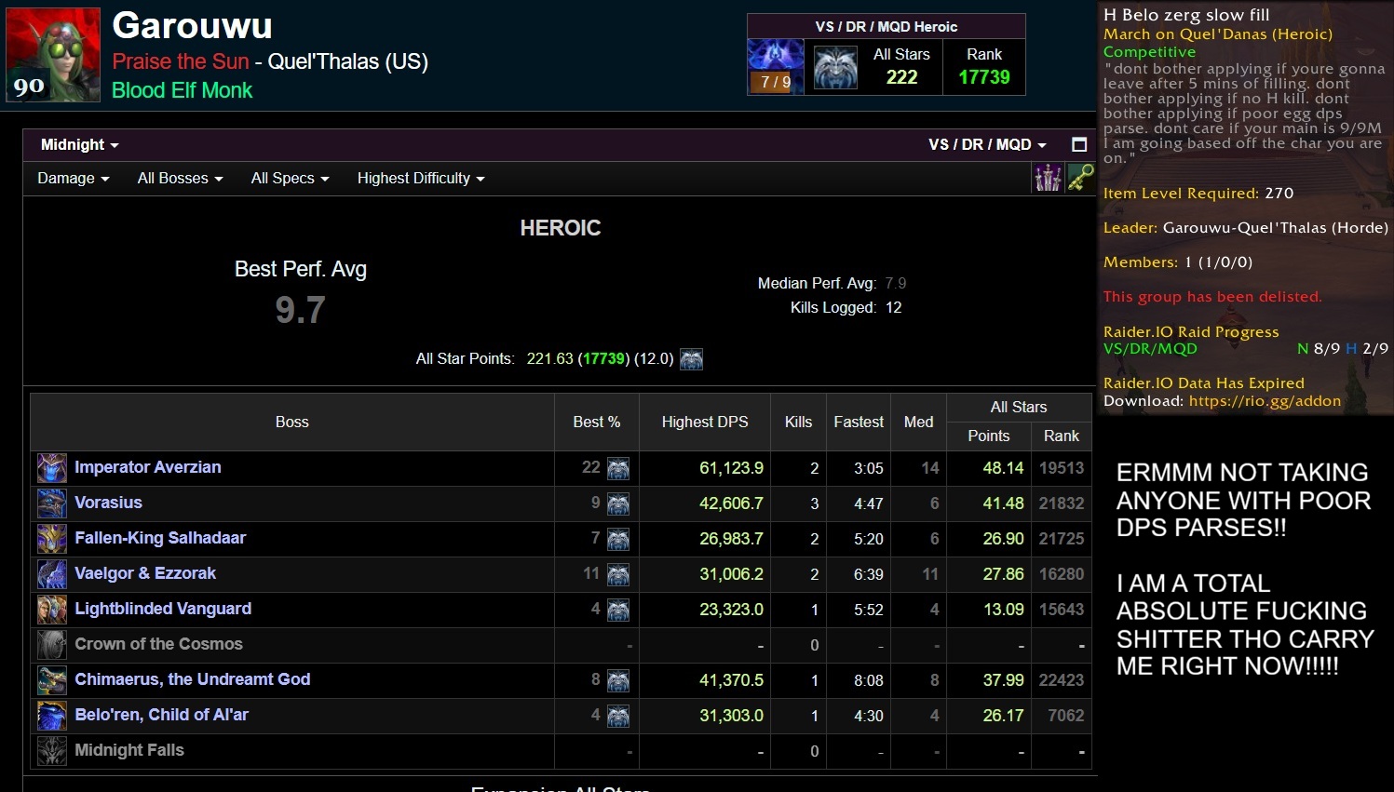Click spec icon in Lightblinded Vanguard row
This screenshot has height=792, width=1394.
coord(618,611)
